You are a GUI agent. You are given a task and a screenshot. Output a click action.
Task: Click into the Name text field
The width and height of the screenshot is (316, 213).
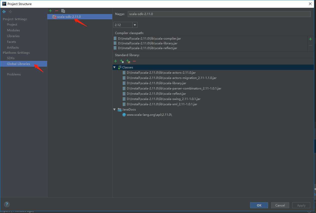(x=219, y=14)
